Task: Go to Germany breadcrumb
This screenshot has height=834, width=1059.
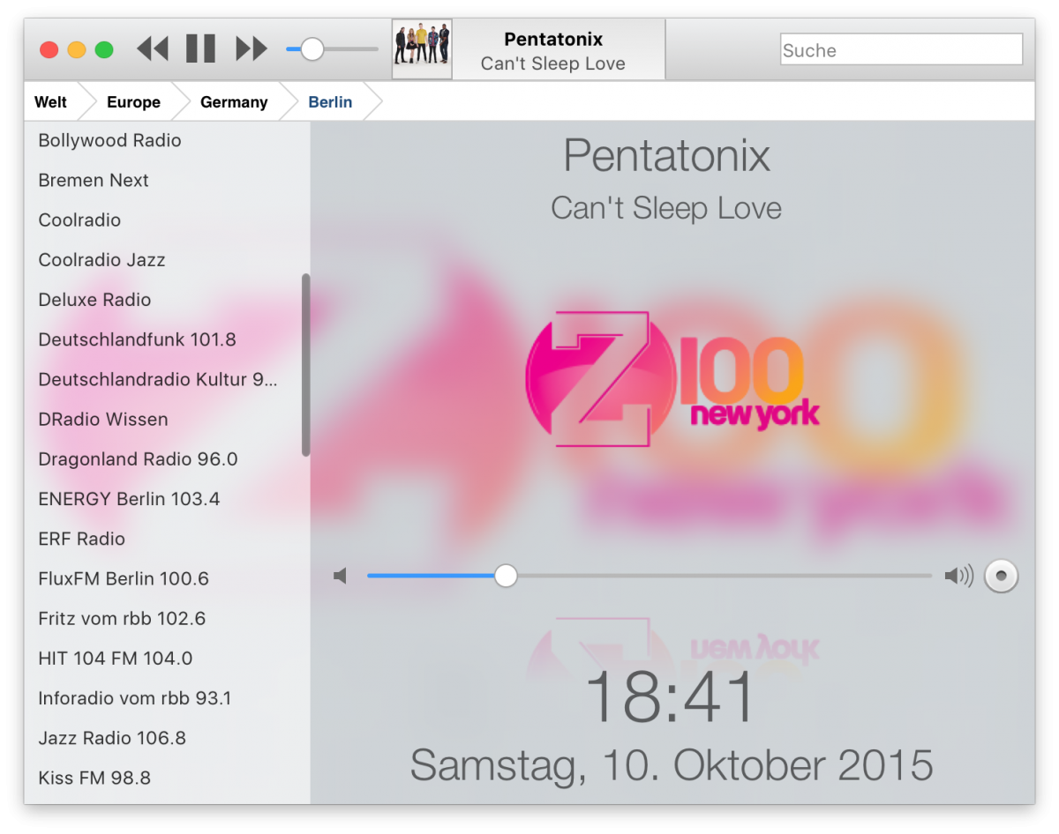Action: [234, 102]
